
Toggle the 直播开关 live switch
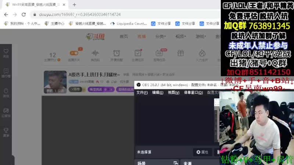coord(74,53)
